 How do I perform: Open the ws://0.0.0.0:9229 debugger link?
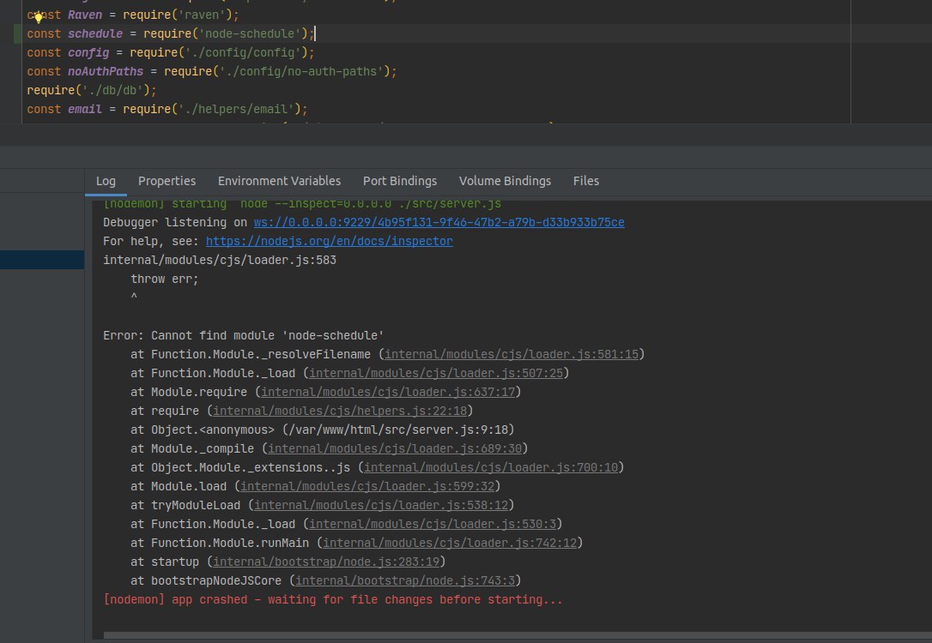439,222
